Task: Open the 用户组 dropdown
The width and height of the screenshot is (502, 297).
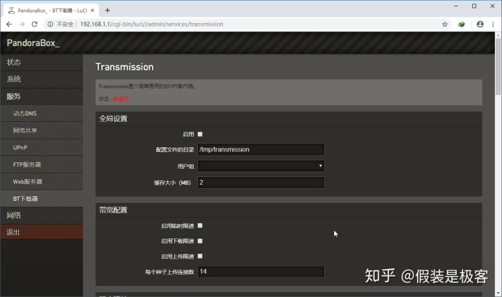Action: coord(261,166)
